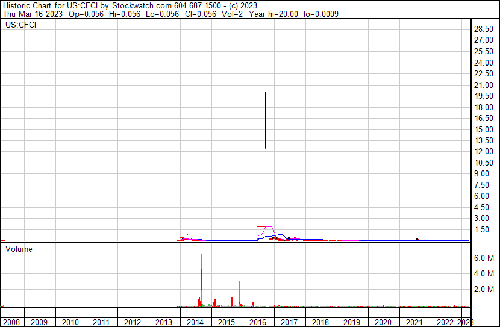This screenshot has width=500, height=327.
Task: Click the 2020 year label on the time axis
Action: tap(383, 322)
